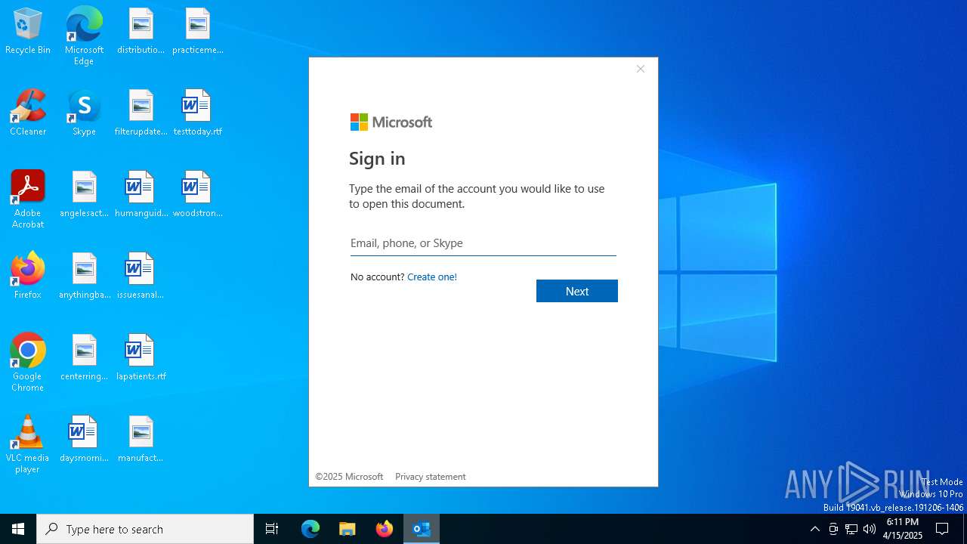Open the Recycle Bin desktop icon
The height and width of the screenshot is (544, 967).
(28, 32)
